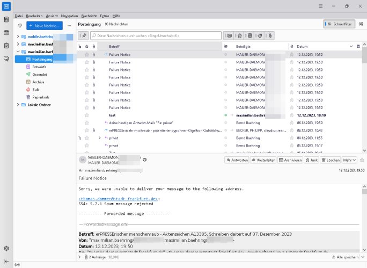Image resolution: width=367 pixels, height=268 pixels.
Task: Star the displayed message in header
Action: (x=362, y=160)
